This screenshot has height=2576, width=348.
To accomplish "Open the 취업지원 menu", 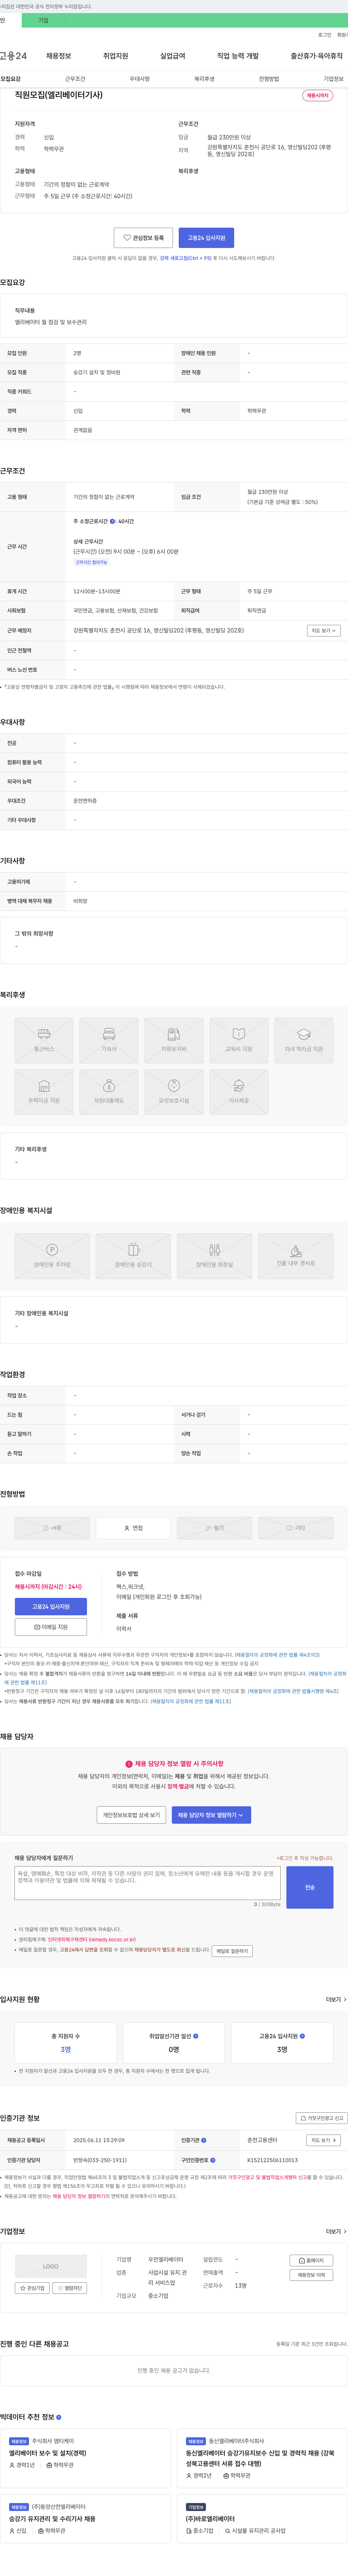I will (x=116, y=56).
